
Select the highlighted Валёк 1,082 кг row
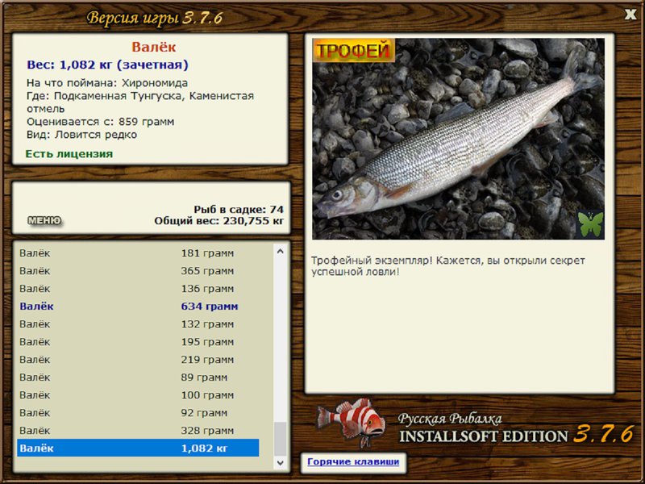(138, 448)
